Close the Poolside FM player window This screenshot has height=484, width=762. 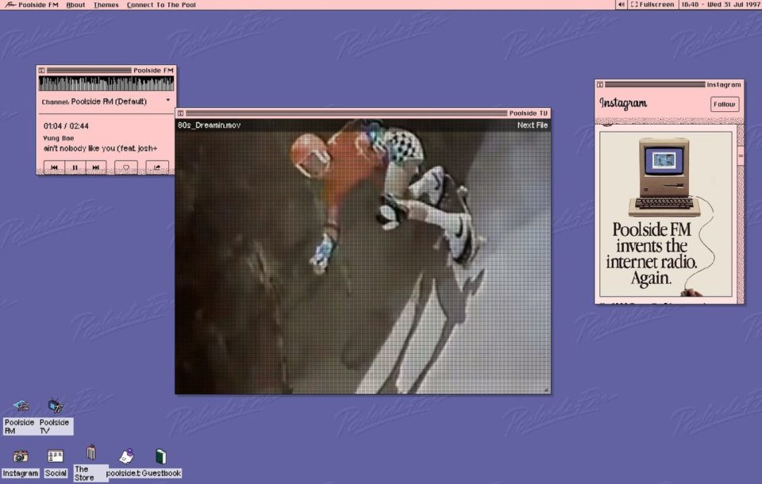click(x=42, y=71)
